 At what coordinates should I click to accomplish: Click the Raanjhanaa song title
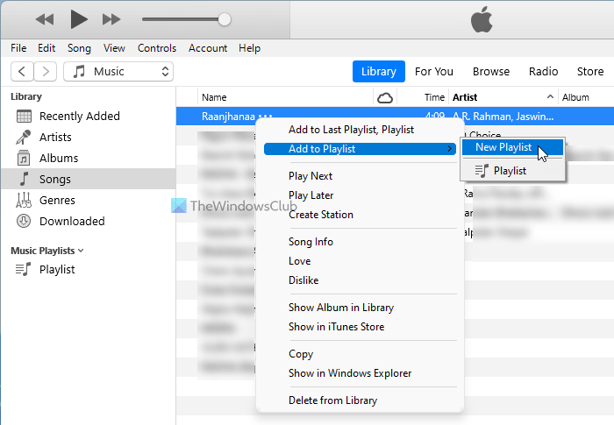(228, 117)
